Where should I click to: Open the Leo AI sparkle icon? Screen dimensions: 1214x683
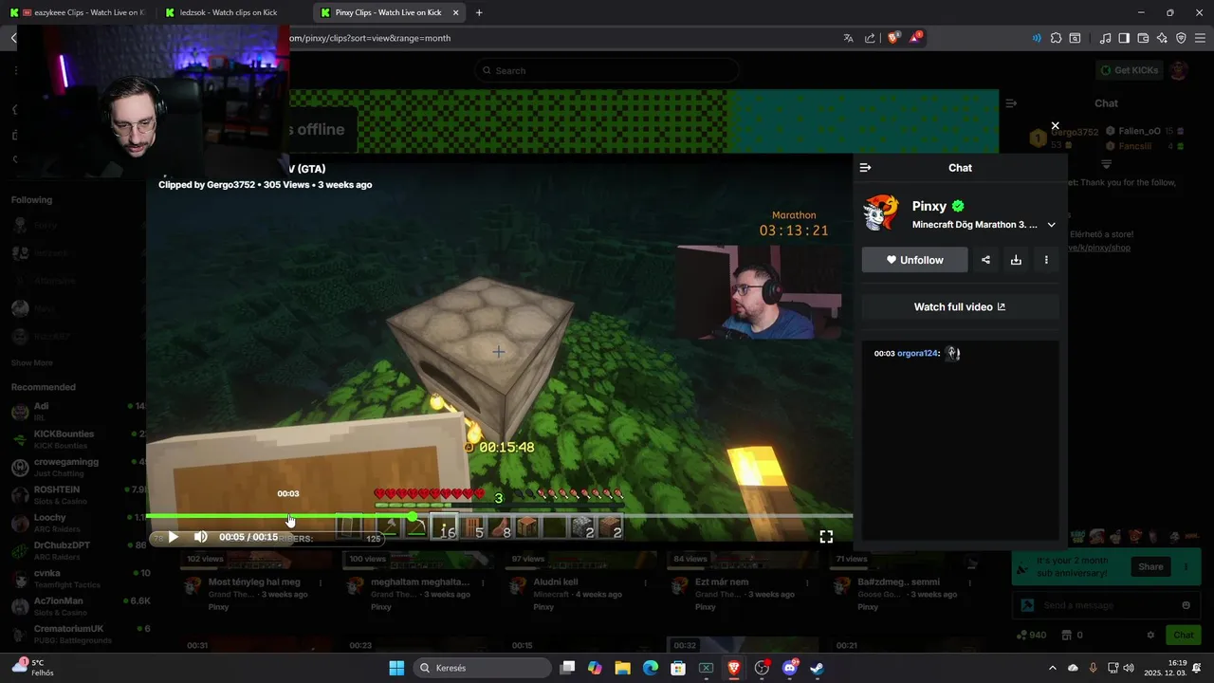pos(1162,38)
